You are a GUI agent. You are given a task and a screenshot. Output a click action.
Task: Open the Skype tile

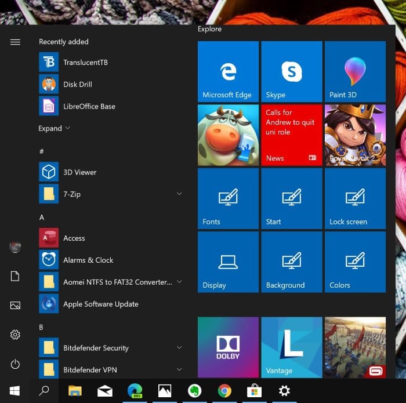pyautogui.click(x=292, y=71)
